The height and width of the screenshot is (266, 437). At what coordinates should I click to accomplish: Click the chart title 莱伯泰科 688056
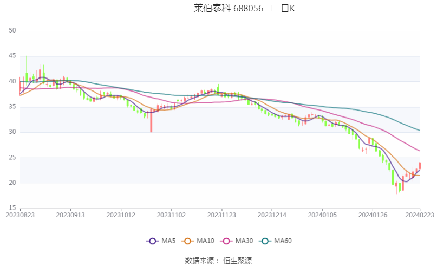(x=229, y=8)
